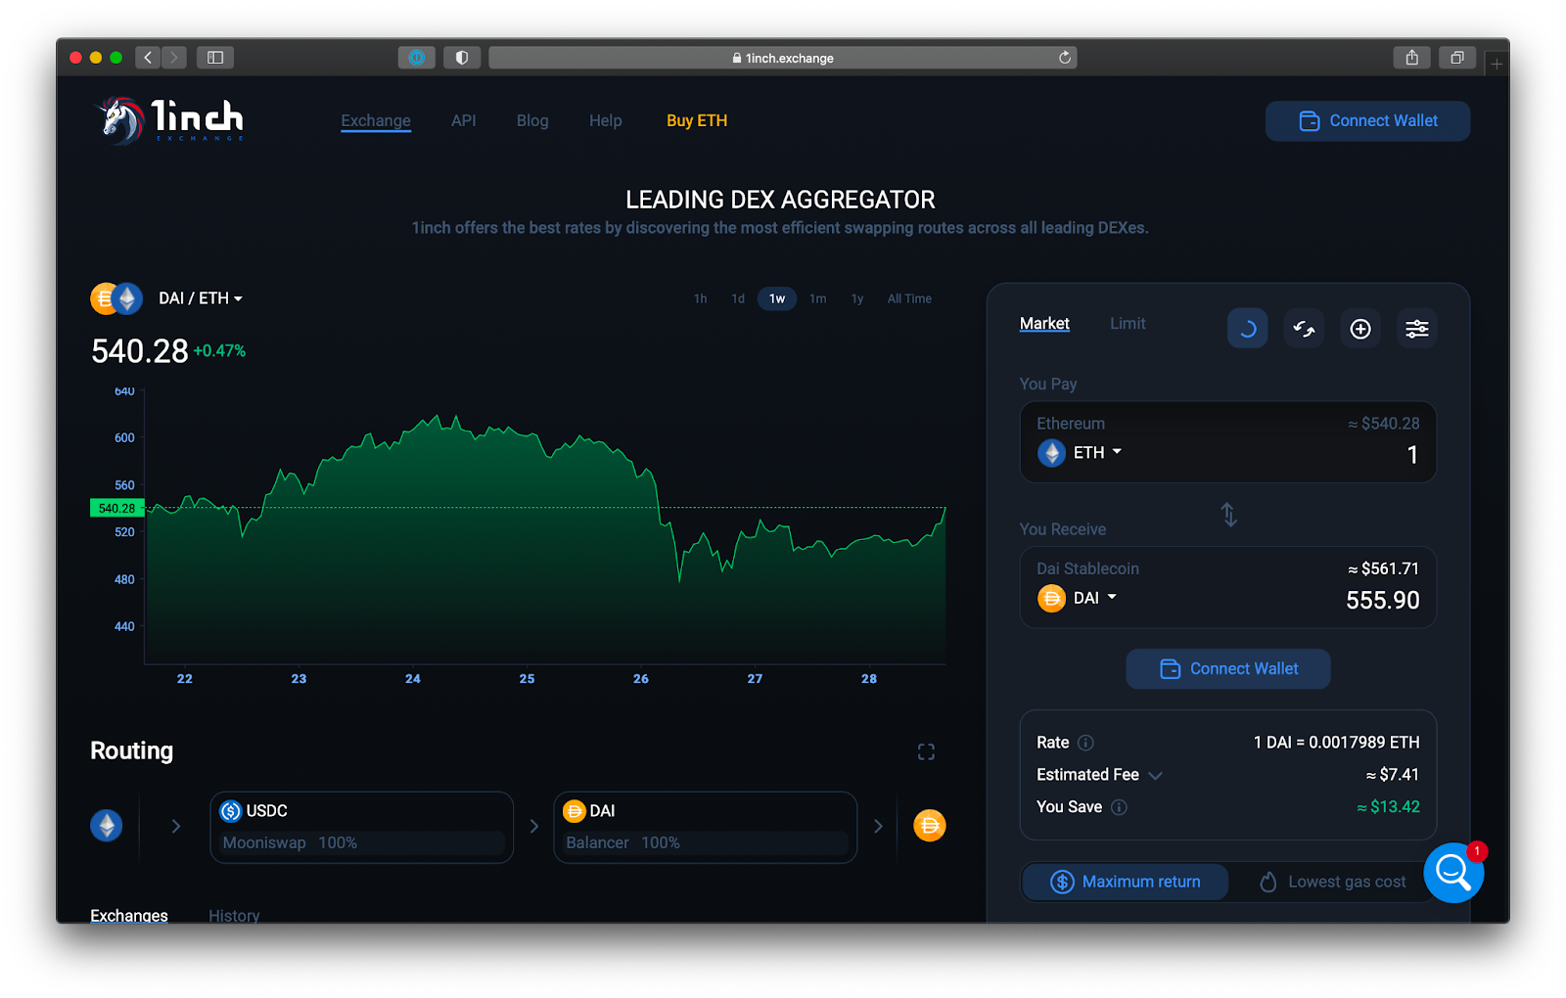Open the Buy ETH link
The width and height of the screenshot is (1566, 998).
(697, 120)
